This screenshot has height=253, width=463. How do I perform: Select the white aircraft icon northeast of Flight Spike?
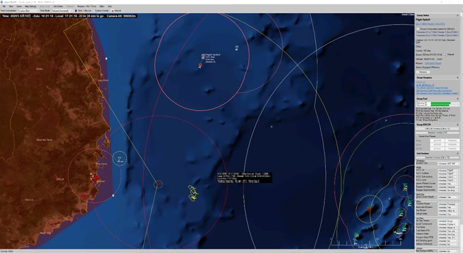click(x=237, y=48)
